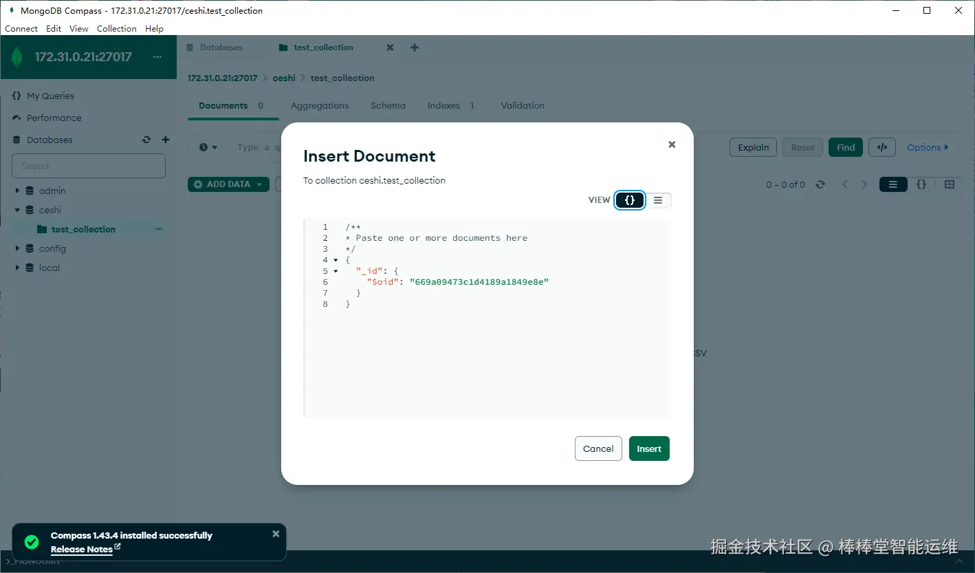Refresh documents count icon
The width and height of the screenshot is (975, 573).
[x=820, y=184]
